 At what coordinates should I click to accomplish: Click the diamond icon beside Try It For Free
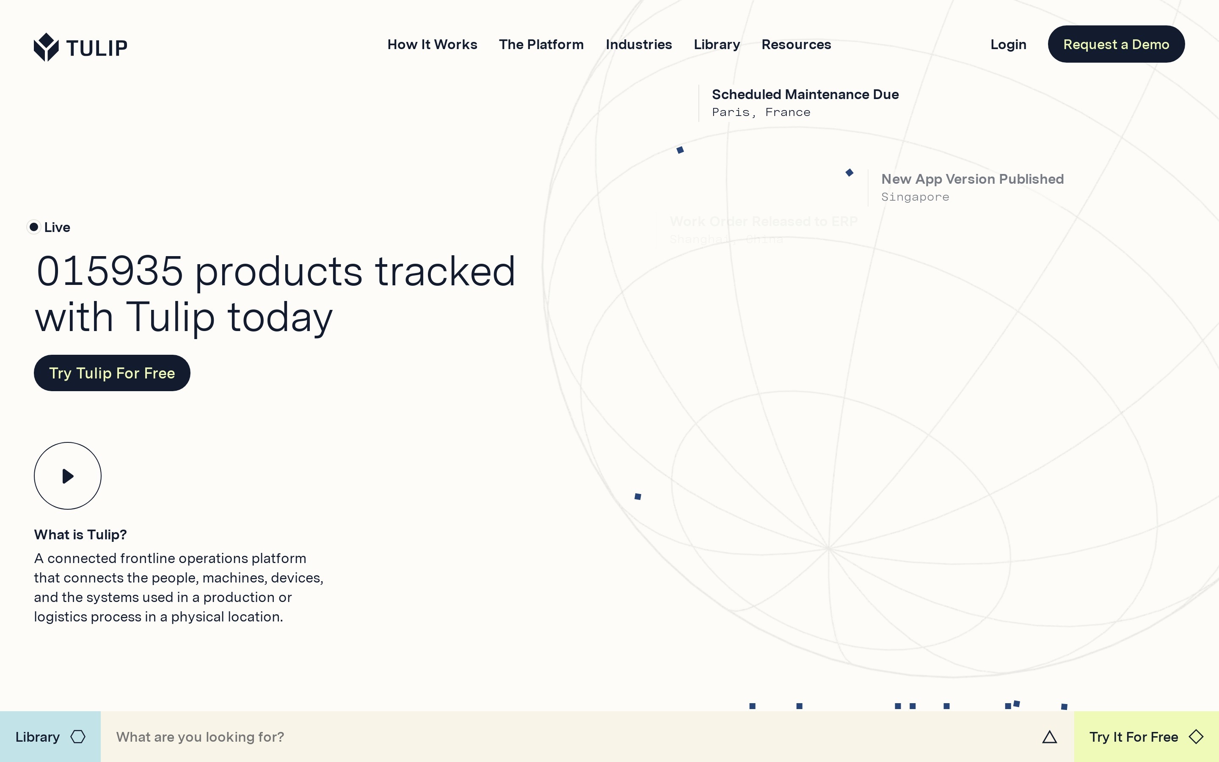pos(1196,736)
